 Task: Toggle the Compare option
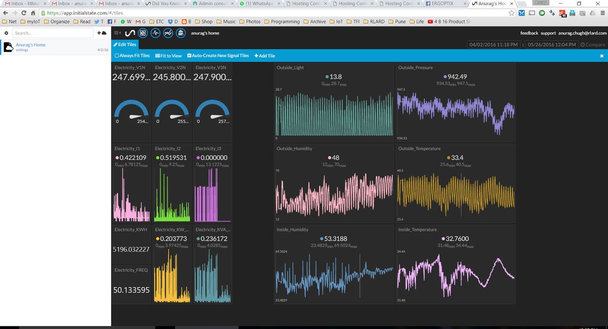pos(592,45)
